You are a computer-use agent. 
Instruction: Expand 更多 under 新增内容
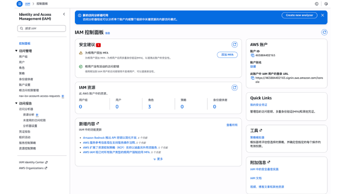[x=158, y=159]
